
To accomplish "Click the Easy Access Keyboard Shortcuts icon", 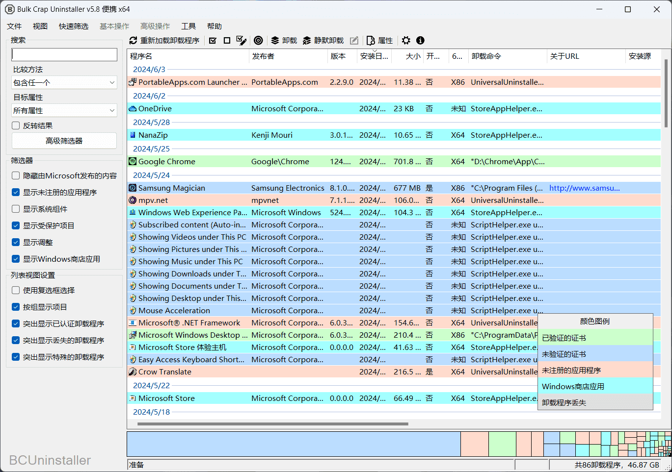I will [133, 359].
